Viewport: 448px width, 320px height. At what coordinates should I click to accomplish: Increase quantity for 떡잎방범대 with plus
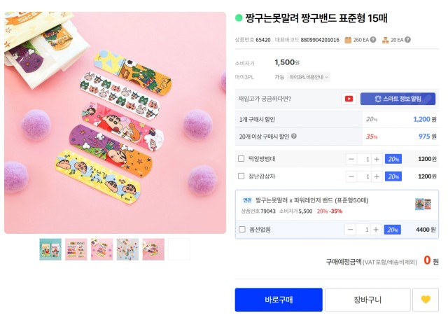pos(377,159)
